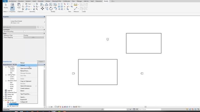The width and height of the screenshot is (200, 112).
Task: Click the west elevation marker in canvas
Action: click(73, 73)
